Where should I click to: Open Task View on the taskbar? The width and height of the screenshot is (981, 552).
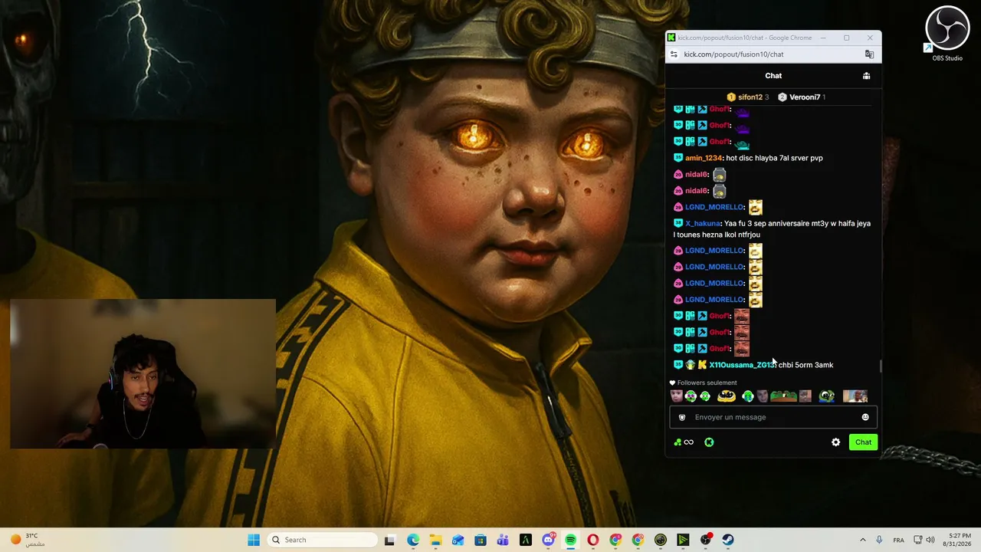tap(389, 540)
